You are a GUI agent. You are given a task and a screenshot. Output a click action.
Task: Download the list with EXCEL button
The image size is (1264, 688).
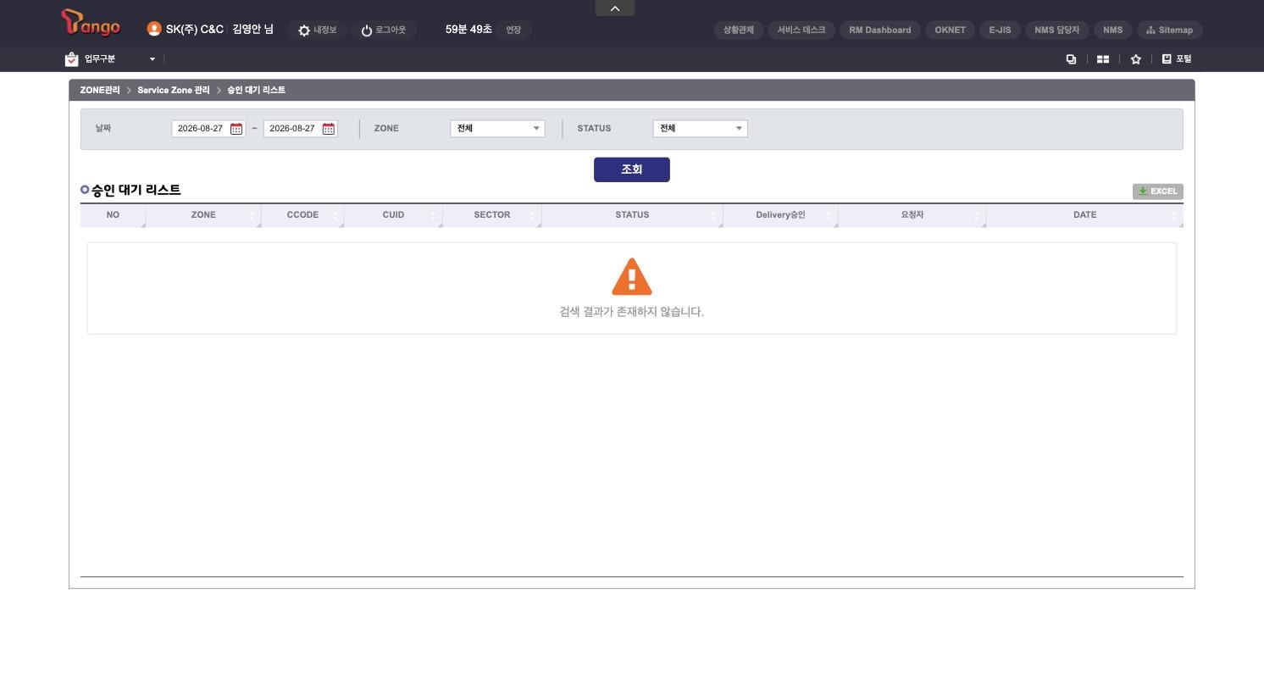click(x=1158, y=191)
